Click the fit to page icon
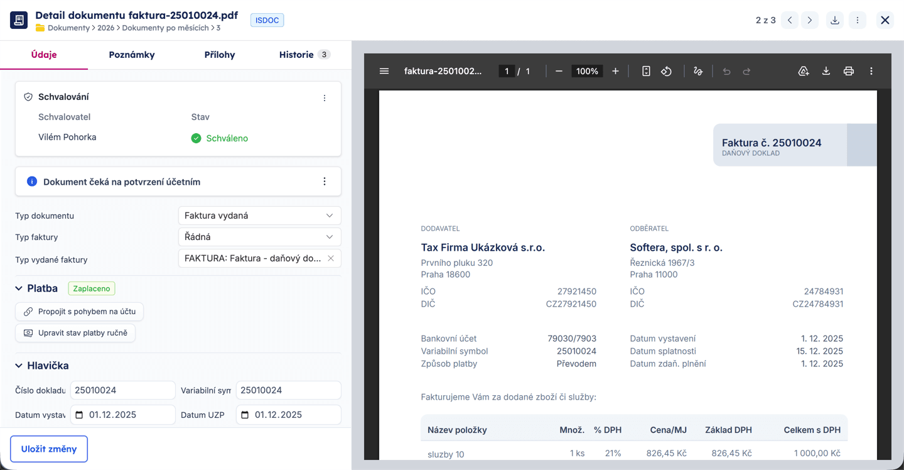Viewport: 904px width, 470px height. 646,72
